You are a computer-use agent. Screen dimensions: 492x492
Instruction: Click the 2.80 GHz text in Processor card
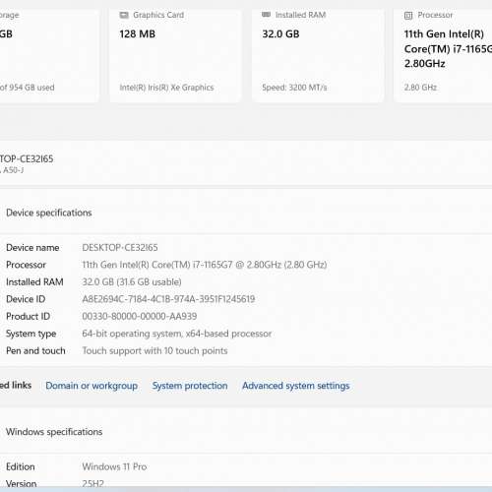tap(420, 88)
